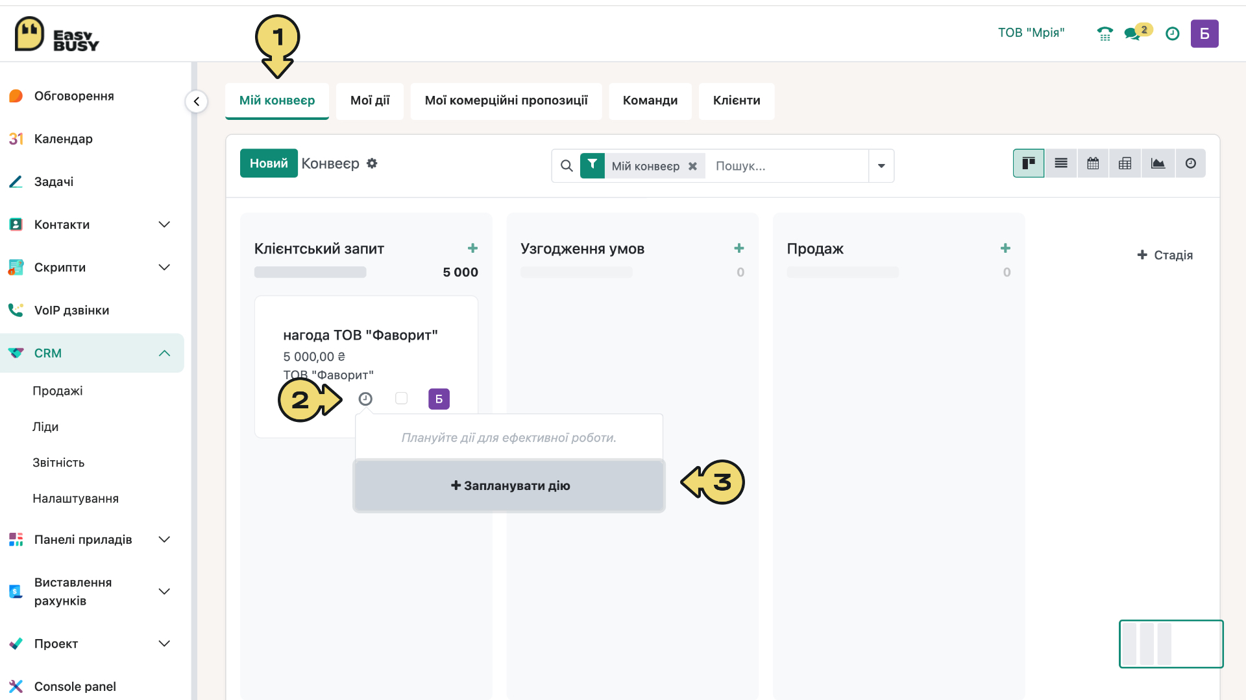Switch to pivot table view
The image size is (1246, 700).
click(x=1125, y=163)
